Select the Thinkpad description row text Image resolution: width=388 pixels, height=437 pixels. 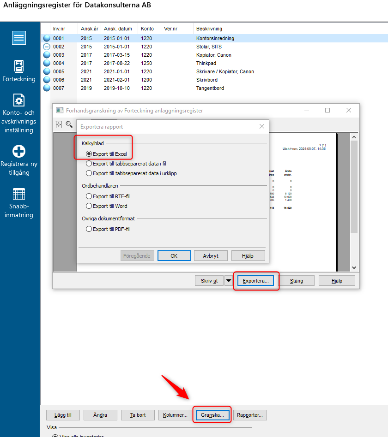click(206, 63)
